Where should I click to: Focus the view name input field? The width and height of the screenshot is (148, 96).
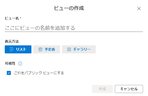tap(74, 28)
